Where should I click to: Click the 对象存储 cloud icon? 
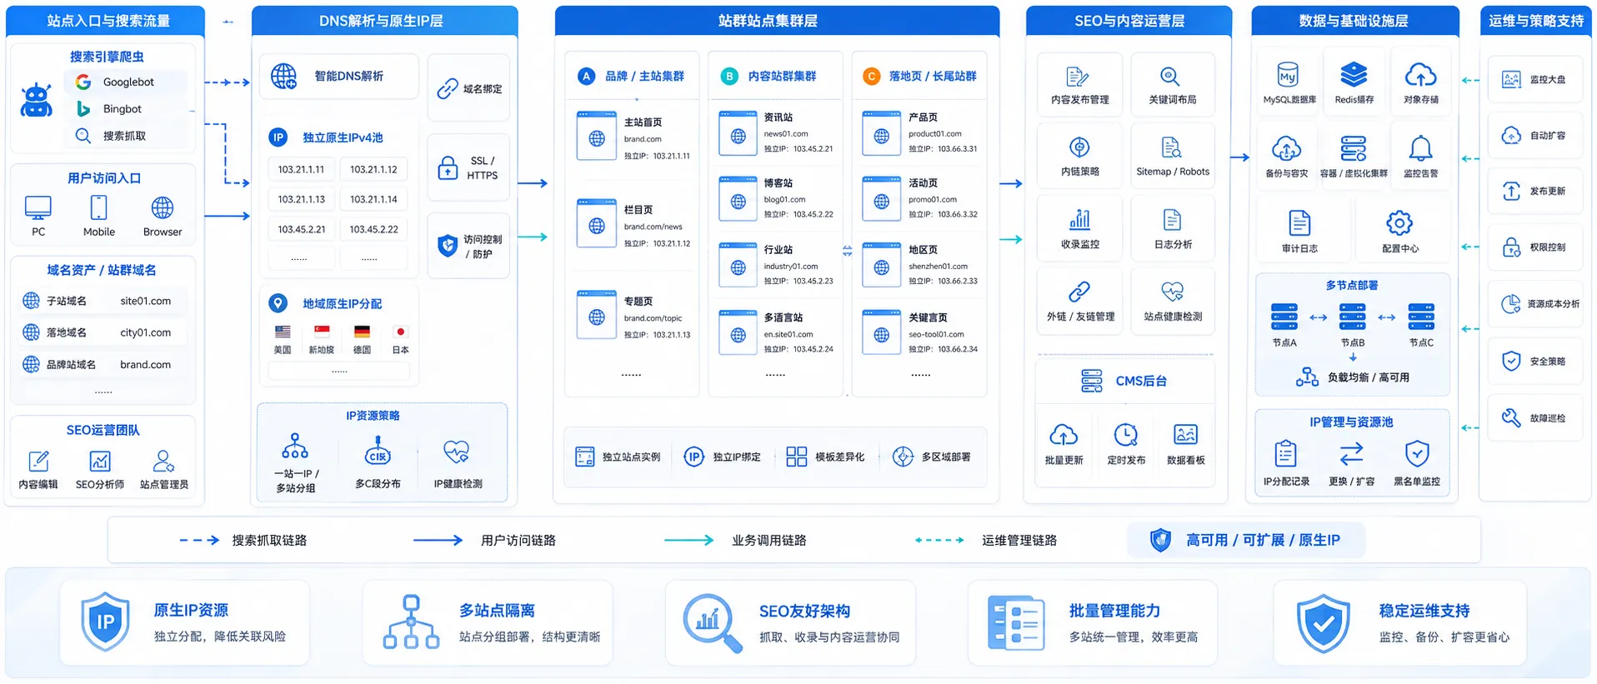click(1420, 75)
